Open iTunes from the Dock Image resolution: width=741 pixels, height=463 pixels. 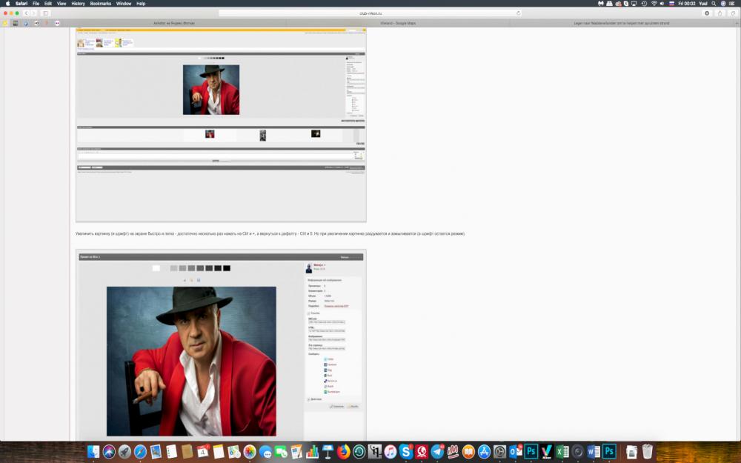click(391, 452)
